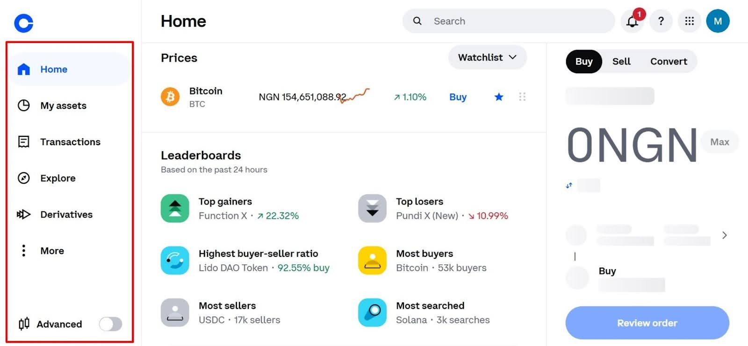Click Buy next to Bitcoin price
This screenshot has width=748, height=346.
(457, 97)
